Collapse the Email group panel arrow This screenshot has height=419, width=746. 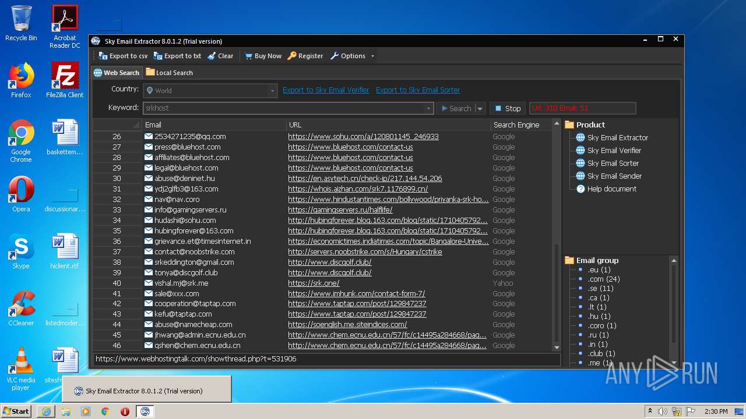[674, 261]
